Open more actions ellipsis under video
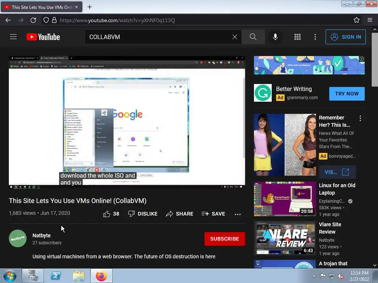The height and width of the screenshot is (283, 378). point(238,214)
